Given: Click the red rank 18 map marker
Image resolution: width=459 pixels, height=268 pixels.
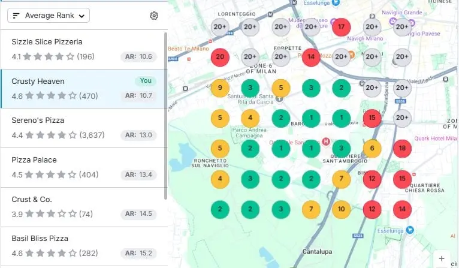Looking at the screenshot, I should pos(402,148).
